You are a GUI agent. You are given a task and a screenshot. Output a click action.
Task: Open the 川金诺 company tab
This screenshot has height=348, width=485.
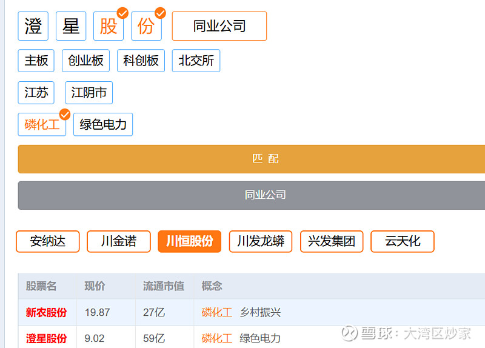(119, 241)
